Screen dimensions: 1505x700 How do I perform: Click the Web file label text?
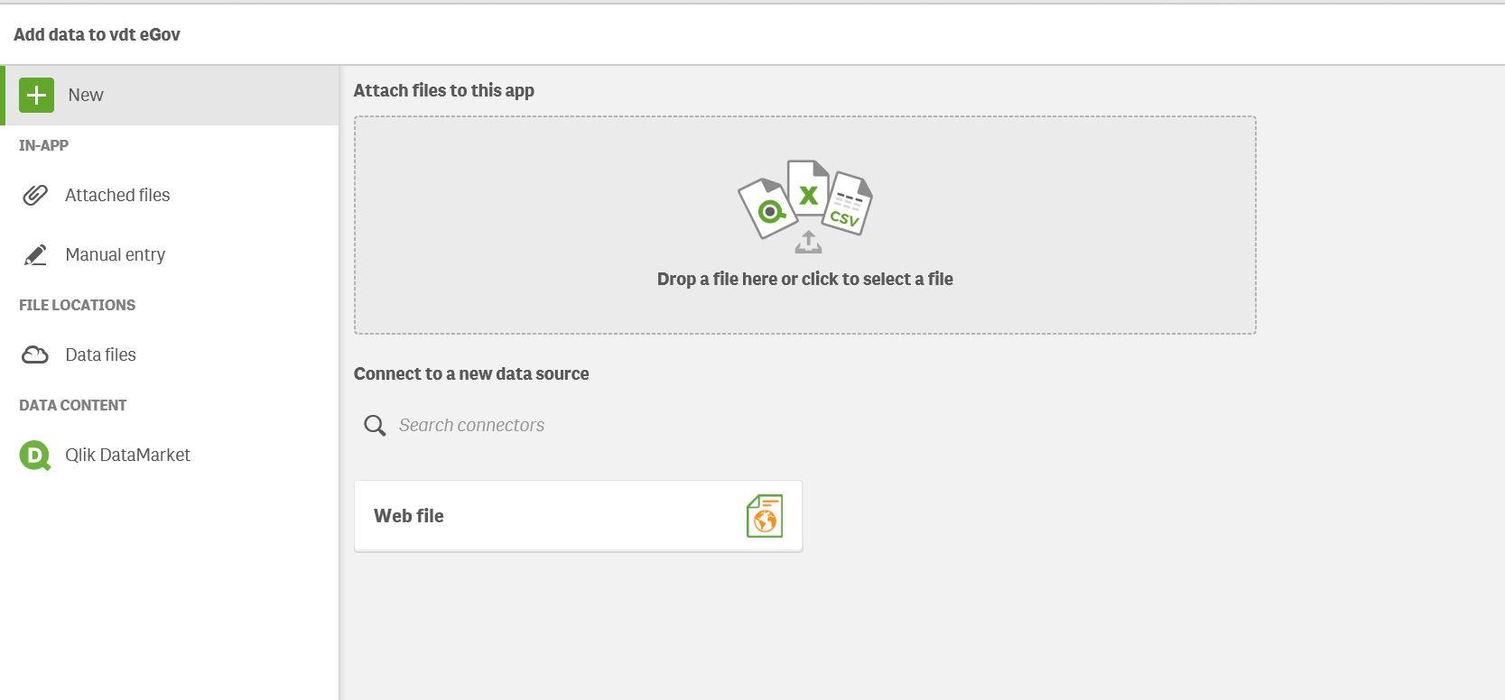[409, 516]
